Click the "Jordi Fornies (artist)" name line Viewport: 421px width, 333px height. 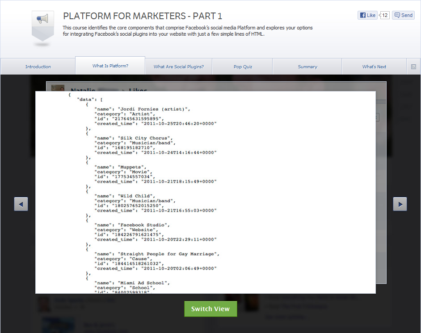(142, 109)
